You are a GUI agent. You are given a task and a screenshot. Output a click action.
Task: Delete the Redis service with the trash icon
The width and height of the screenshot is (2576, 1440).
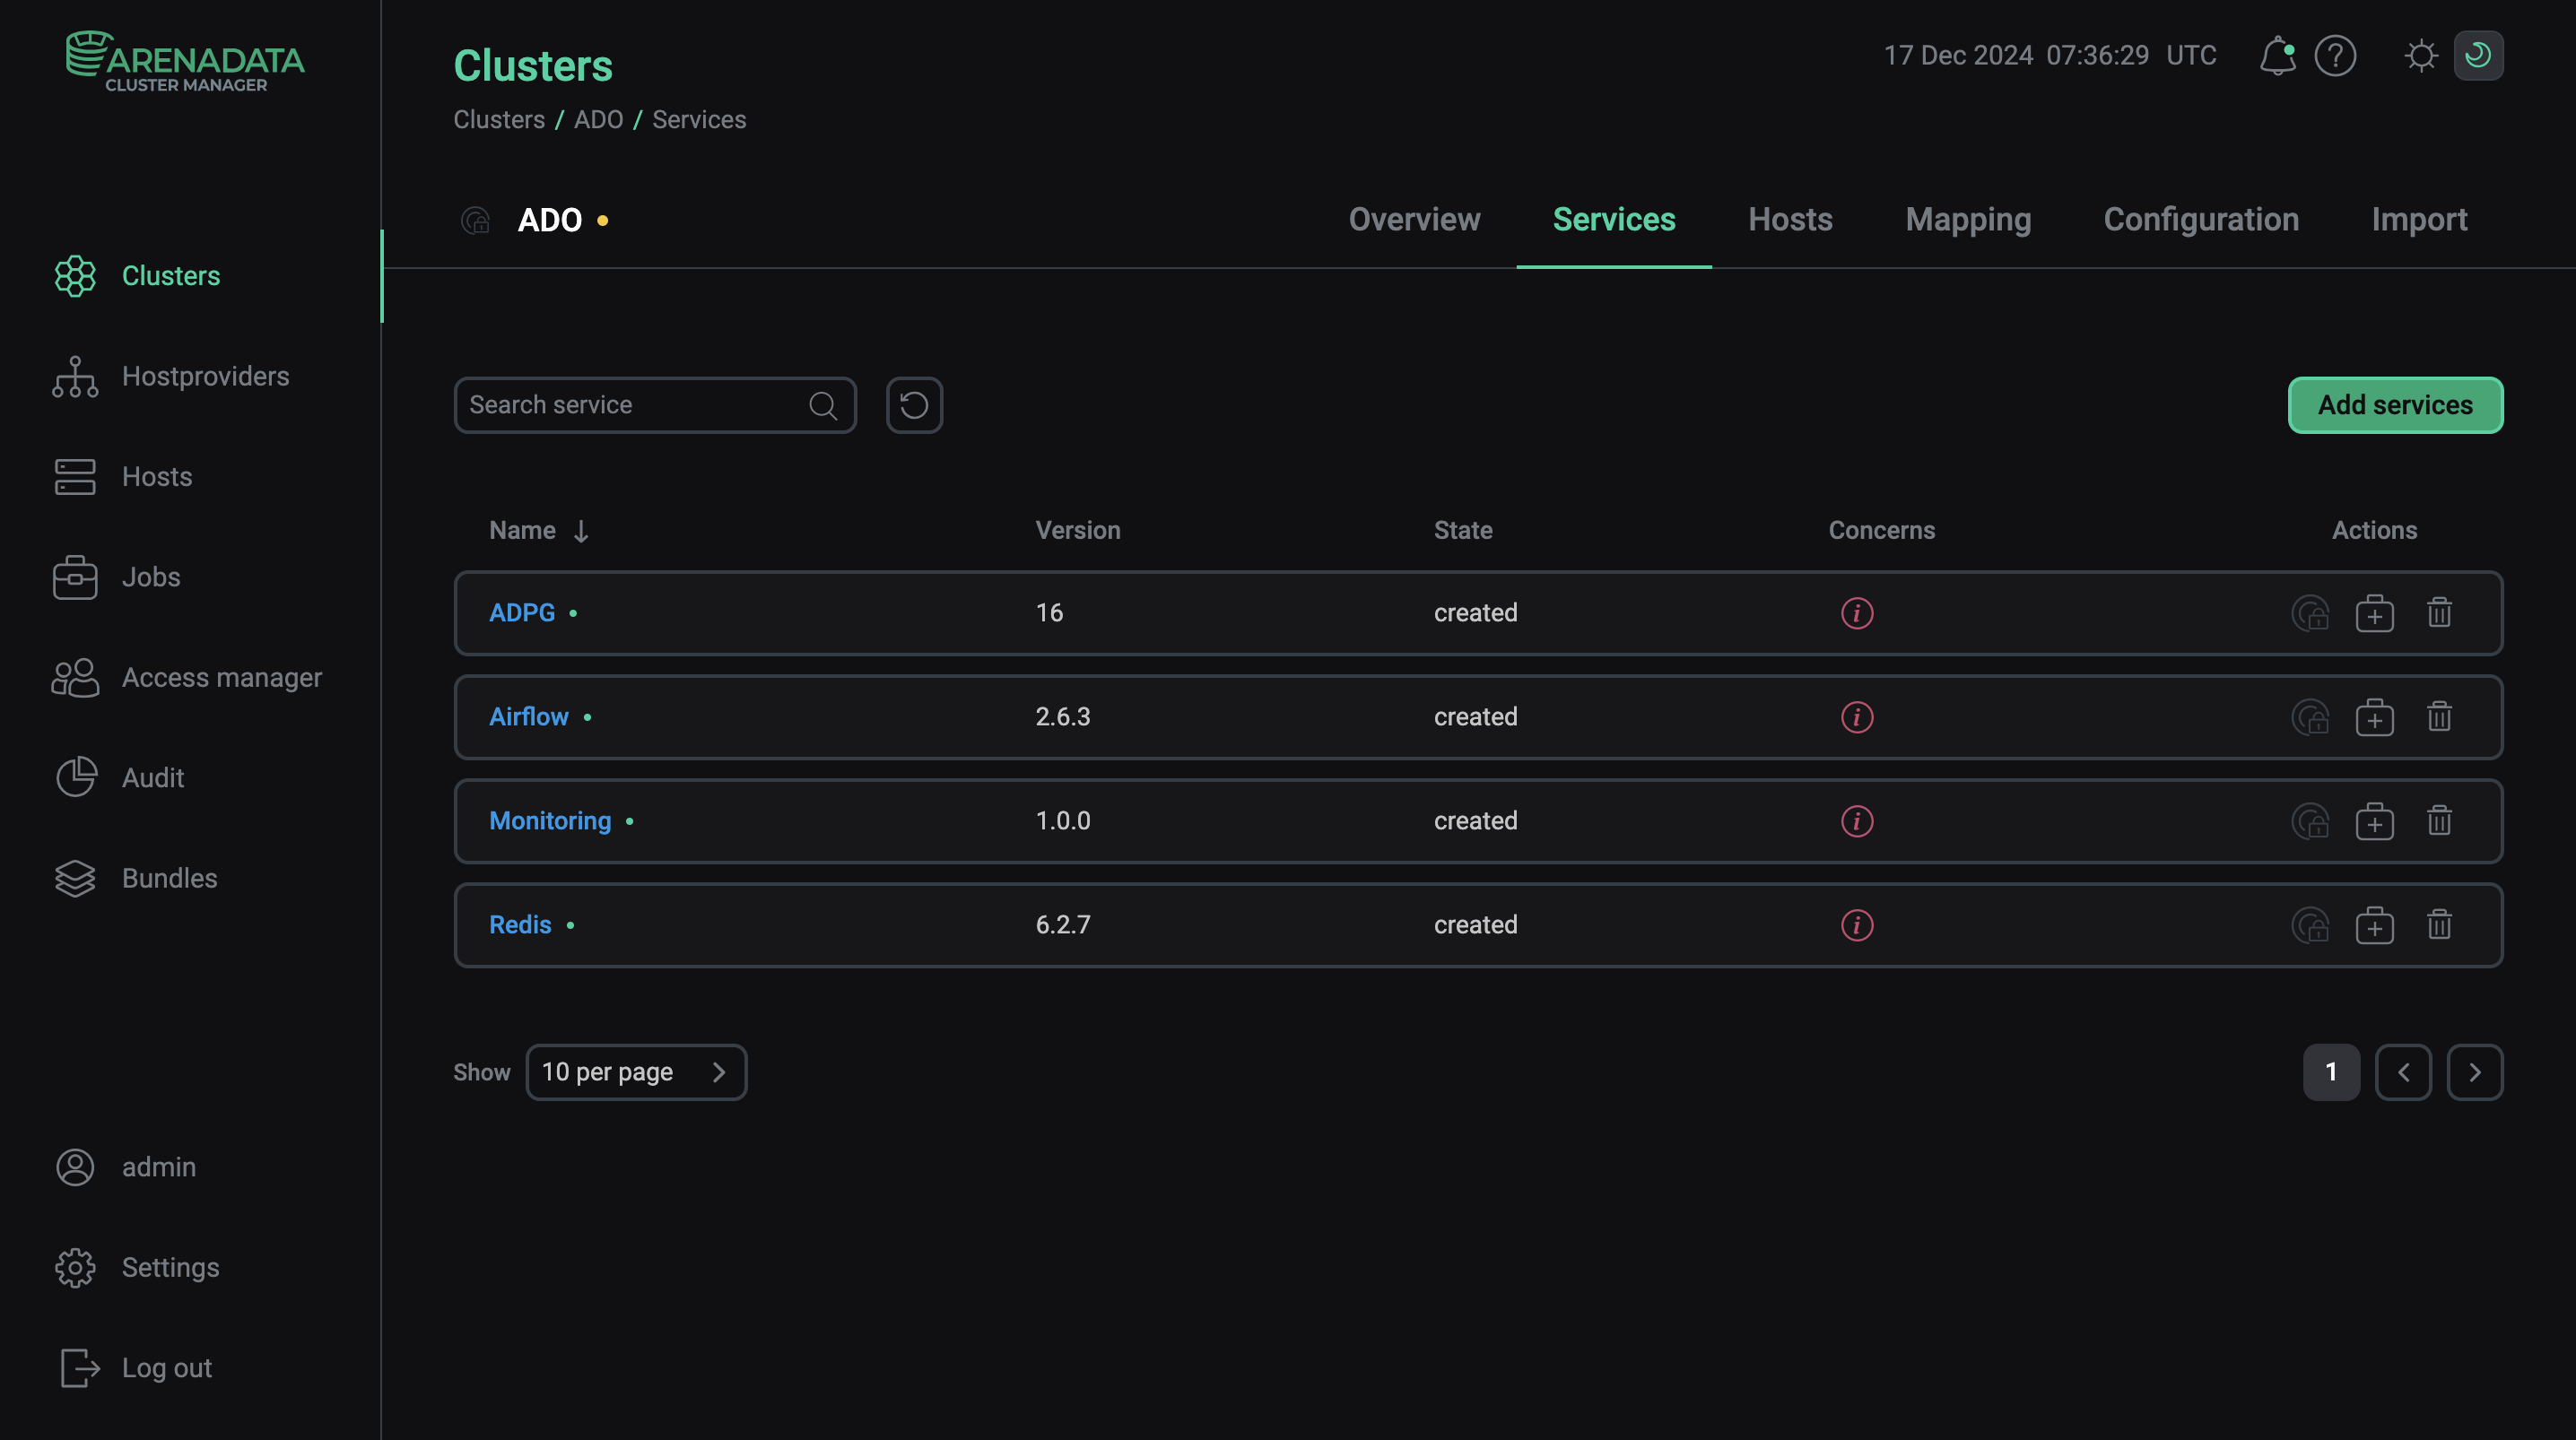2439,925
